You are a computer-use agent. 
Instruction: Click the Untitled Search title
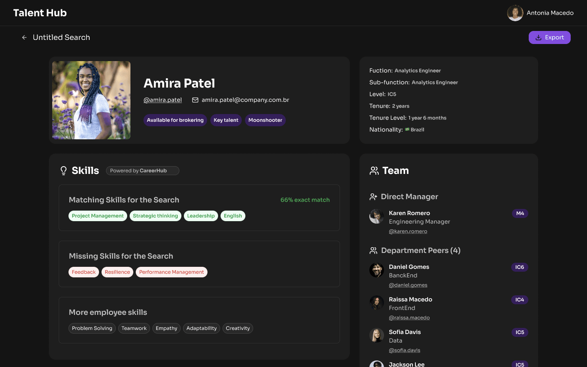pos(62,37)
